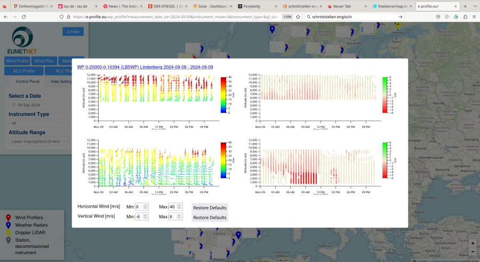The height and width of the screenshot is (262, 480).
Task: Expand the Instrument Type dropdown
Action: (x=40, y=123)
